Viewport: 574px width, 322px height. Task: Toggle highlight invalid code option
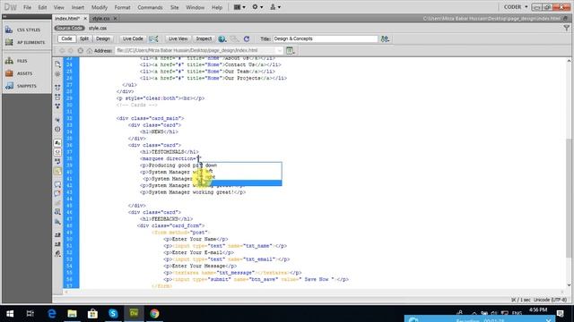click(x=57, y=152)
